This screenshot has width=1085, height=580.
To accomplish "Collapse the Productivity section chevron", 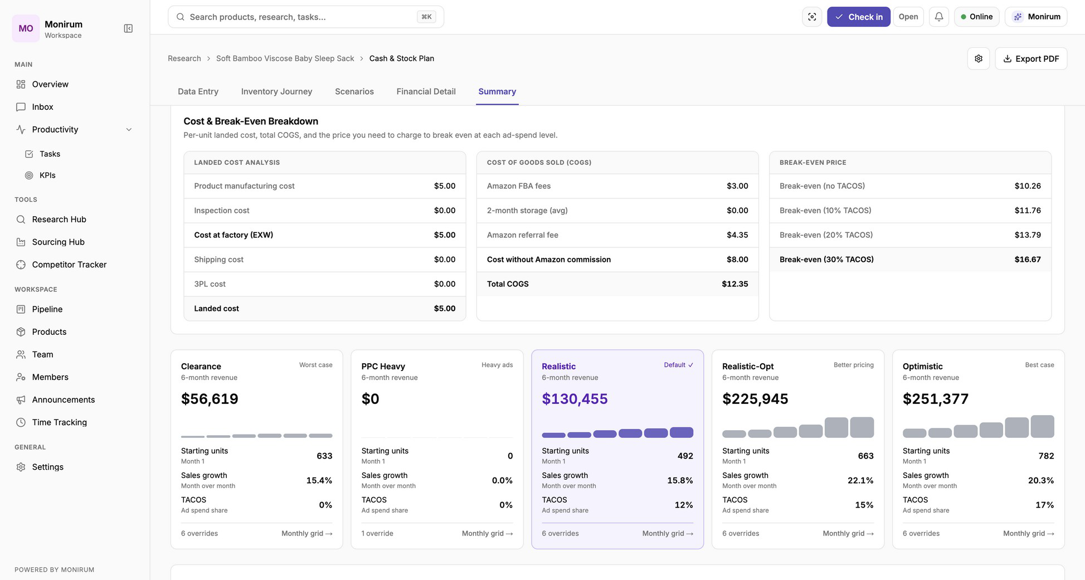I will 129,130.
